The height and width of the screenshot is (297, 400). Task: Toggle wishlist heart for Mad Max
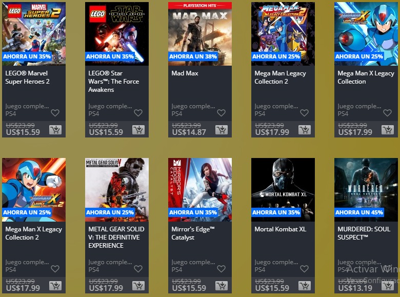point(221,113)
